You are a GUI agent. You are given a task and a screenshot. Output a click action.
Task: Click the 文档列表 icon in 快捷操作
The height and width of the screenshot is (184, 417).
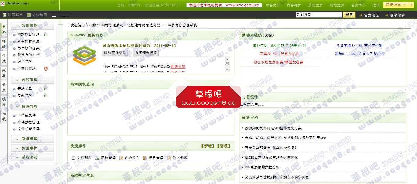(73, 158)
